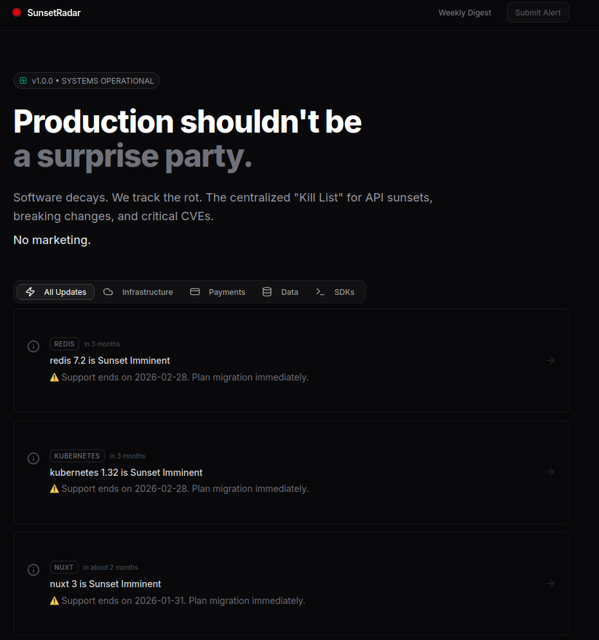This screenshot has height=640, width=599.
Task: Expand the nuxt 3 alert arrow
Action: [551, 583]
